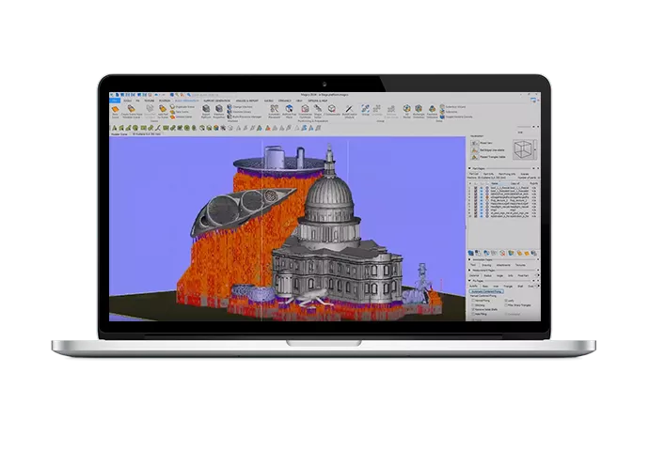
Task: Click the Rectangle Sinterbox icon
Action: pyautogui.click(x=419, y=108)
